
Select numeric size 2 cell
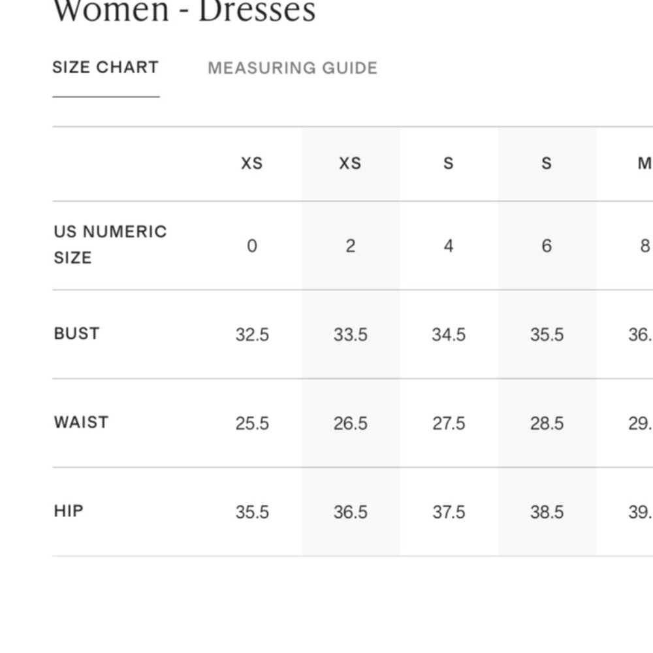(350, 246)
